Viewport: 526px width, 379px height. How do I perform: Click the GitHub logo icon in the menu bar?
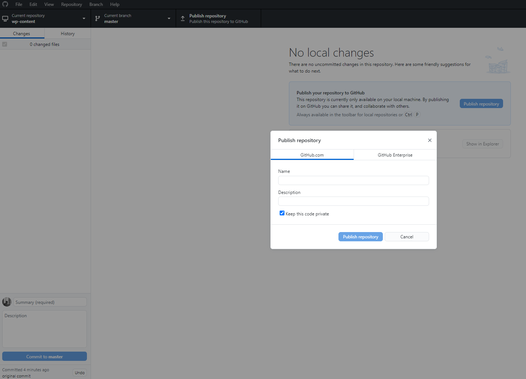pos(5,4)
